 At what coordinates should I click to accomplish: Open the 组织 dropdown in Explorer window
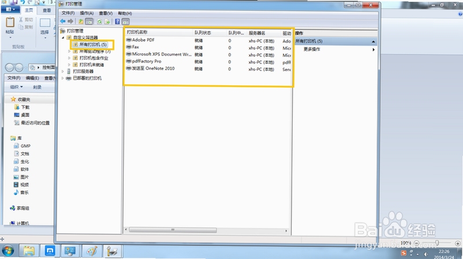pyautogui.click(x=17, y=87)
